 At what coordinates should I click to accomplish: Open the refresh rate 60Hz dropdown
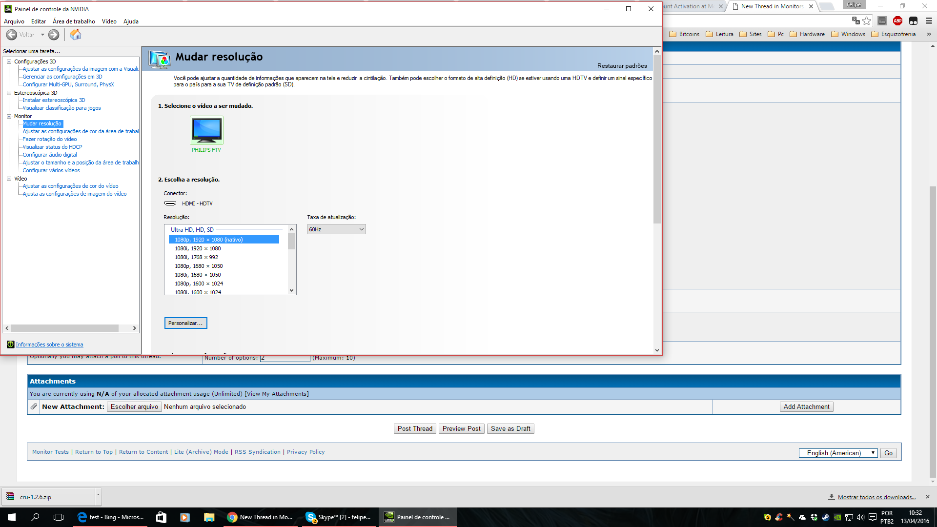pos(336,229)
